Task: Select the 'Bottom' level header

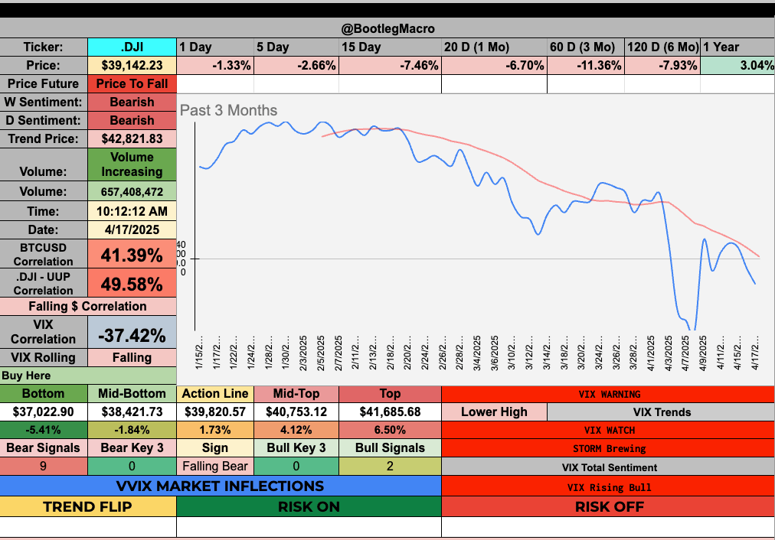Action: pos(44,393)
